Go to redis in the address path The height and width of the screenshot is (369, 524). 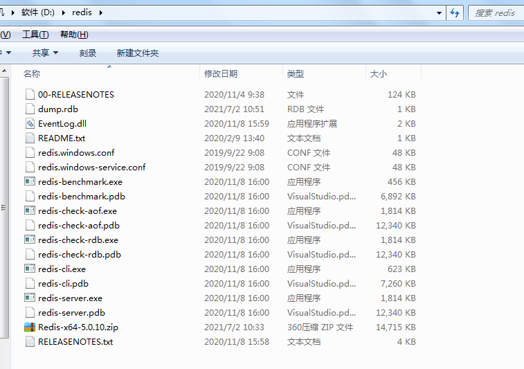point(82,12)
